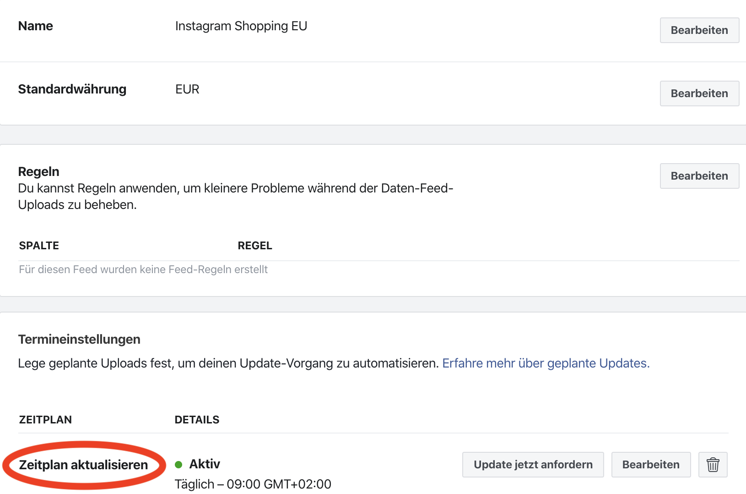Viewport: 746px width, 494px height.
Task: Click the Termineinstellungen heading
Action: coord(79,340)
